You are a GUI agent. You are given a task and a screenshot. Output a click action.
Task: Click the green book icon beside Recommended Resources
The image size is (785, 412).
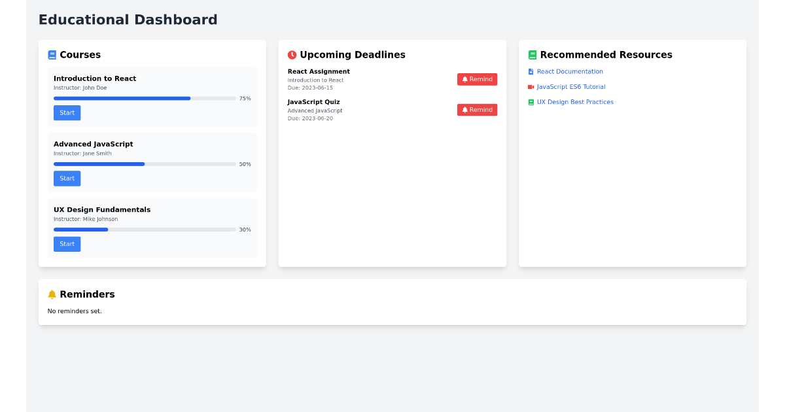[532, 55]
